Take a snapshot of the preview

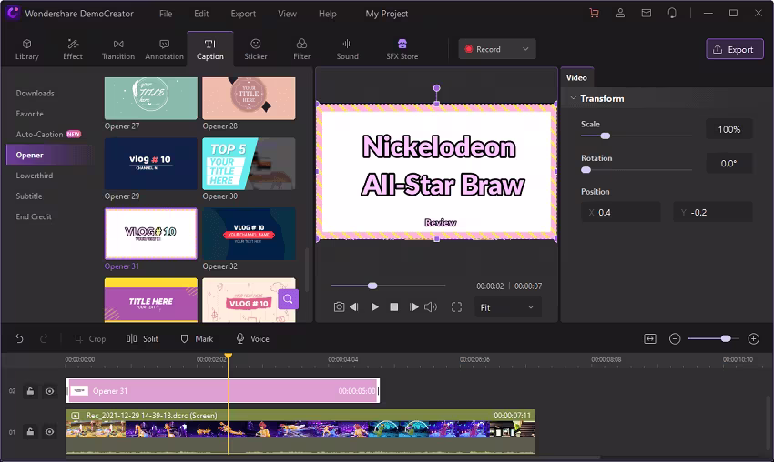pos(339,307)
